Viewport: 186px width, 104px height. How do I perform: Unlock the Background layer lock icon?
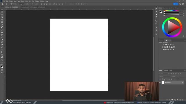coord(182,83)
